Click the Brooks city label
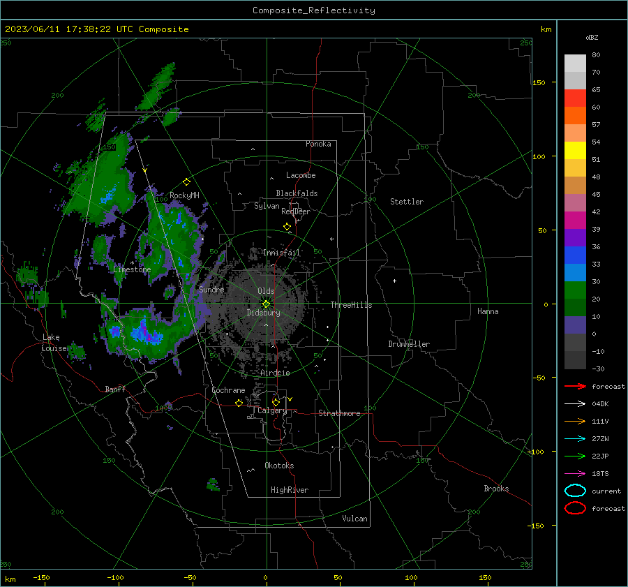Screen dimensions: 628x587 [x=496, y=489]
